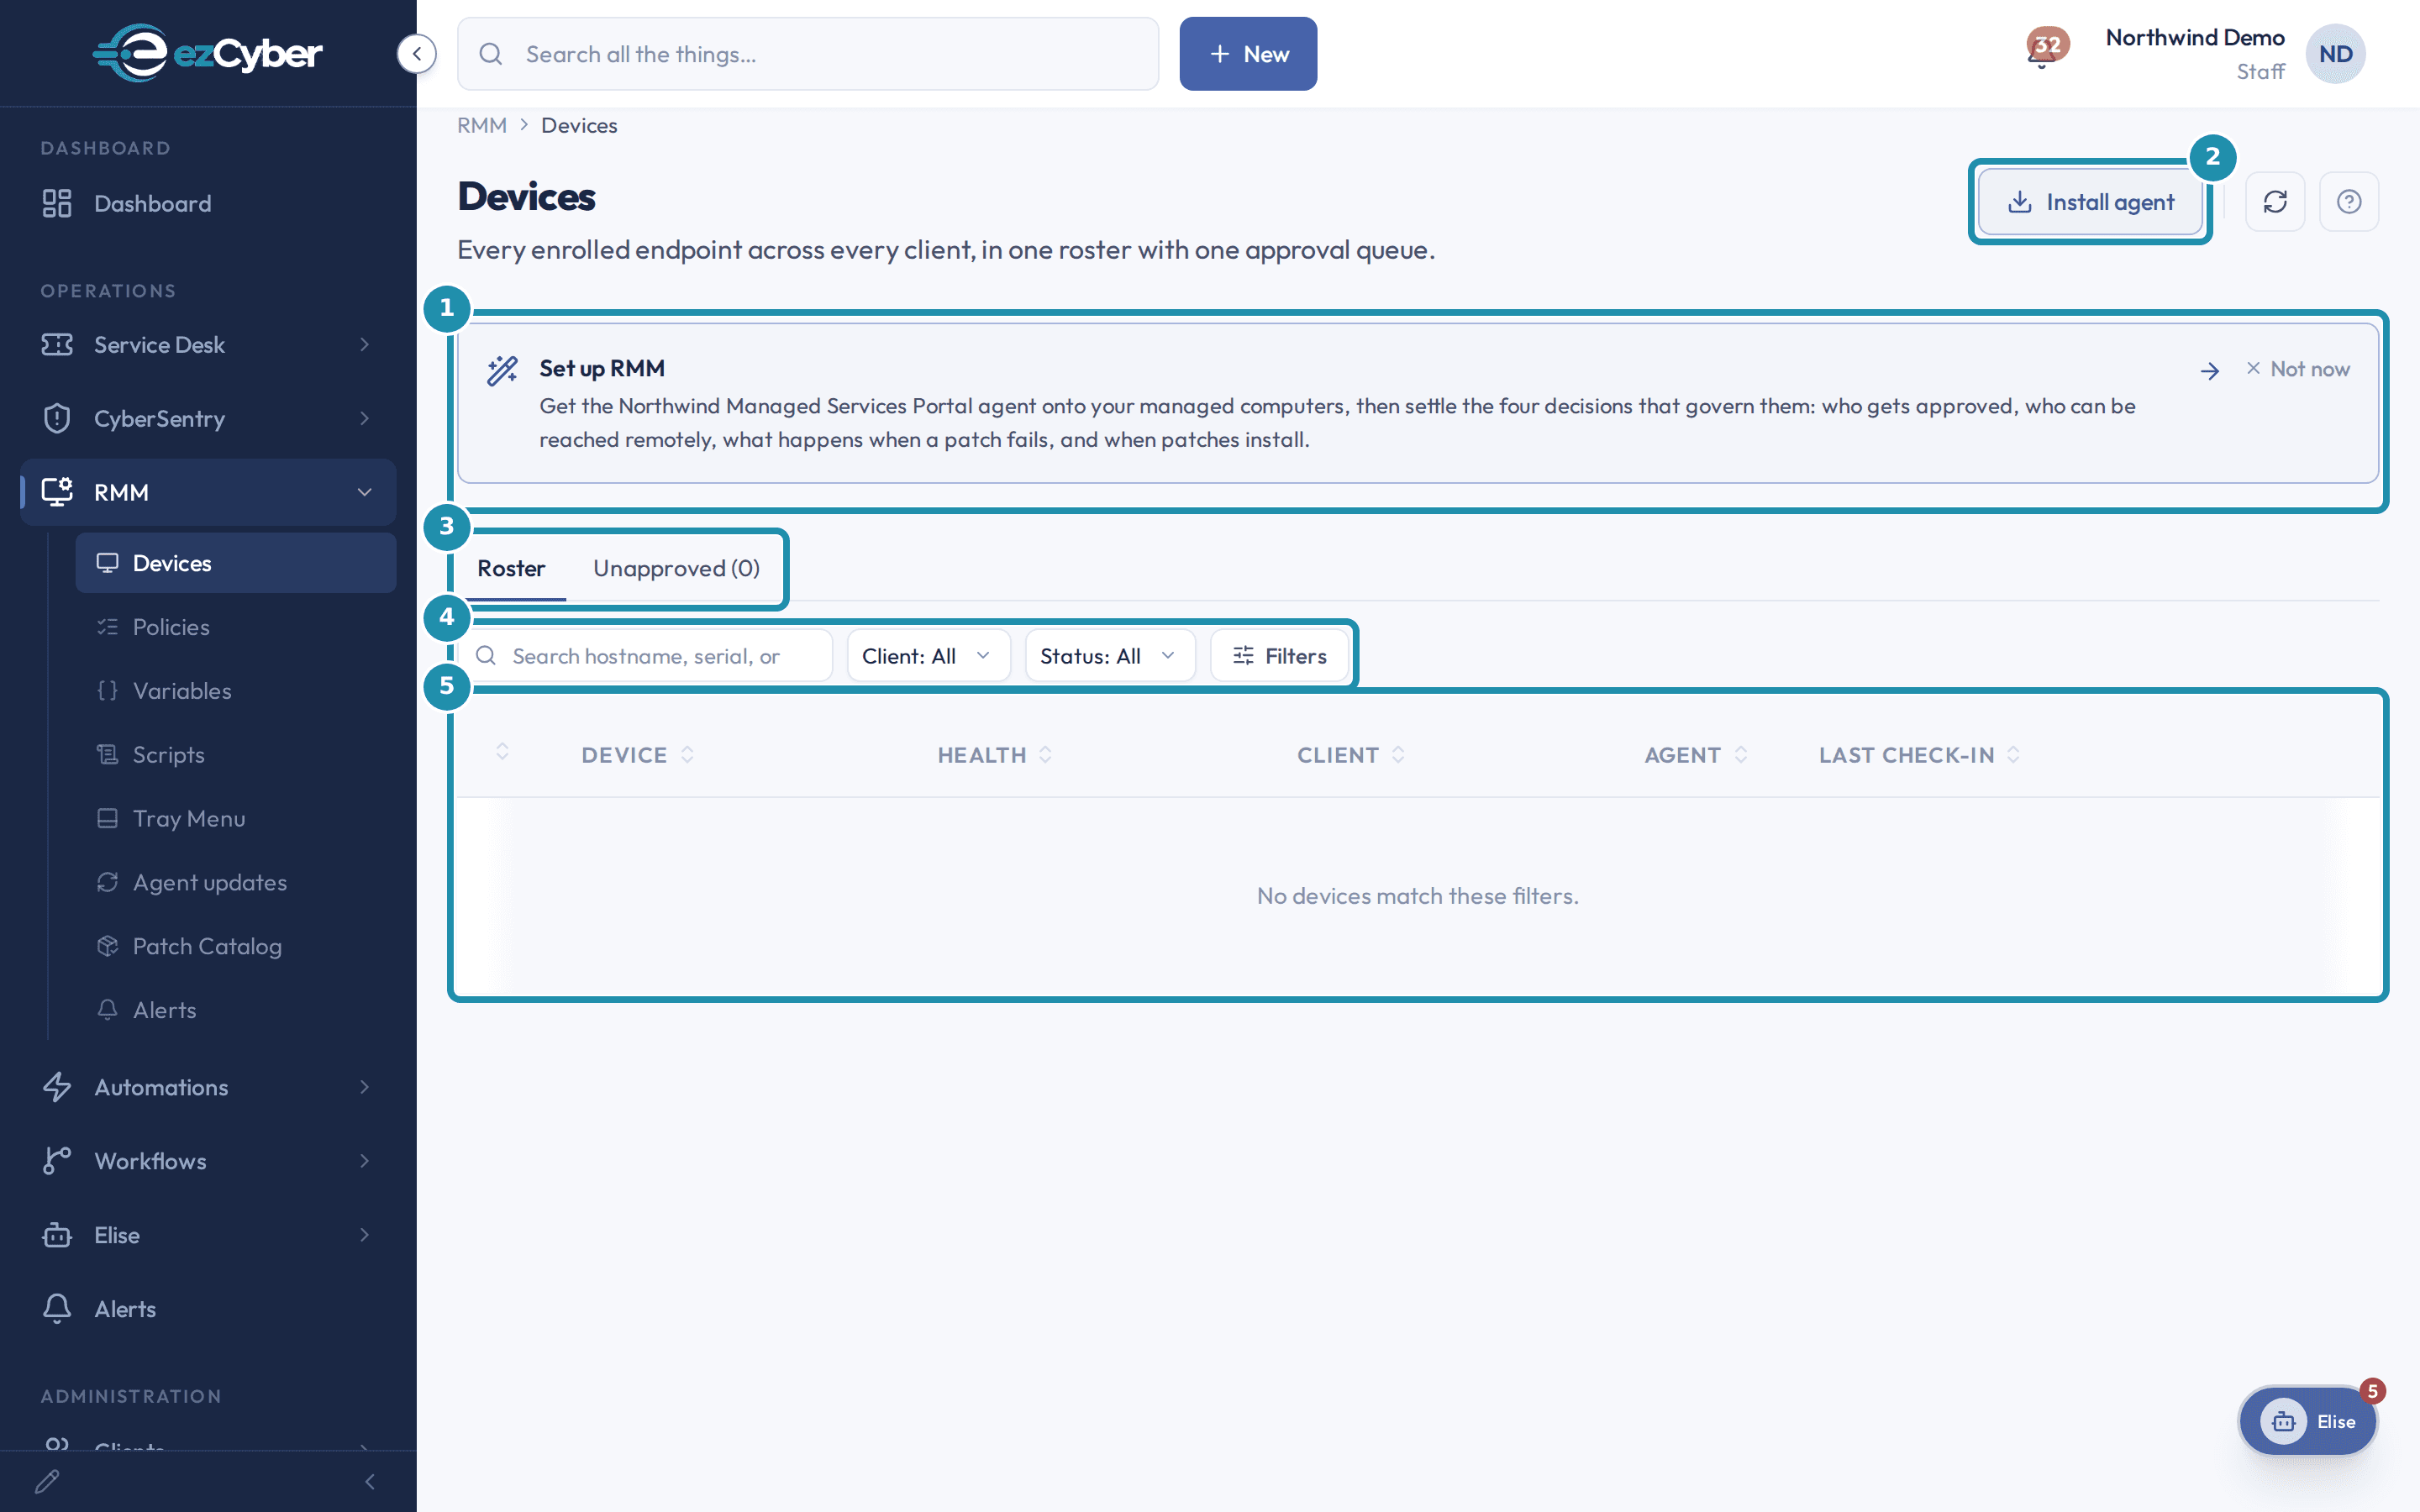Viewport: 2420px width, 1512px height.
Task: Open the Client: All dropdown
Action: pos(928,656)
